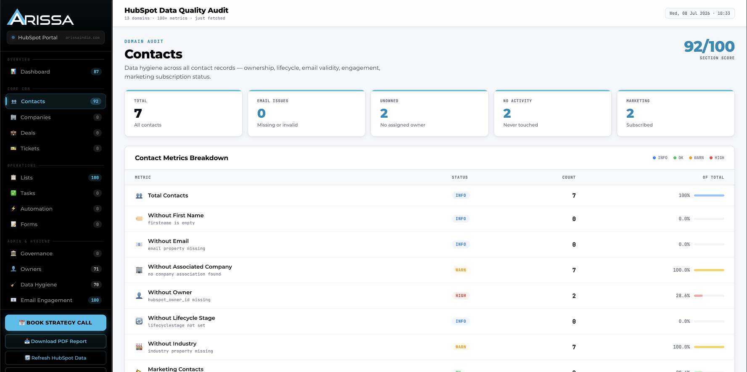Click the Without First Name tag icon

[139, 219]
